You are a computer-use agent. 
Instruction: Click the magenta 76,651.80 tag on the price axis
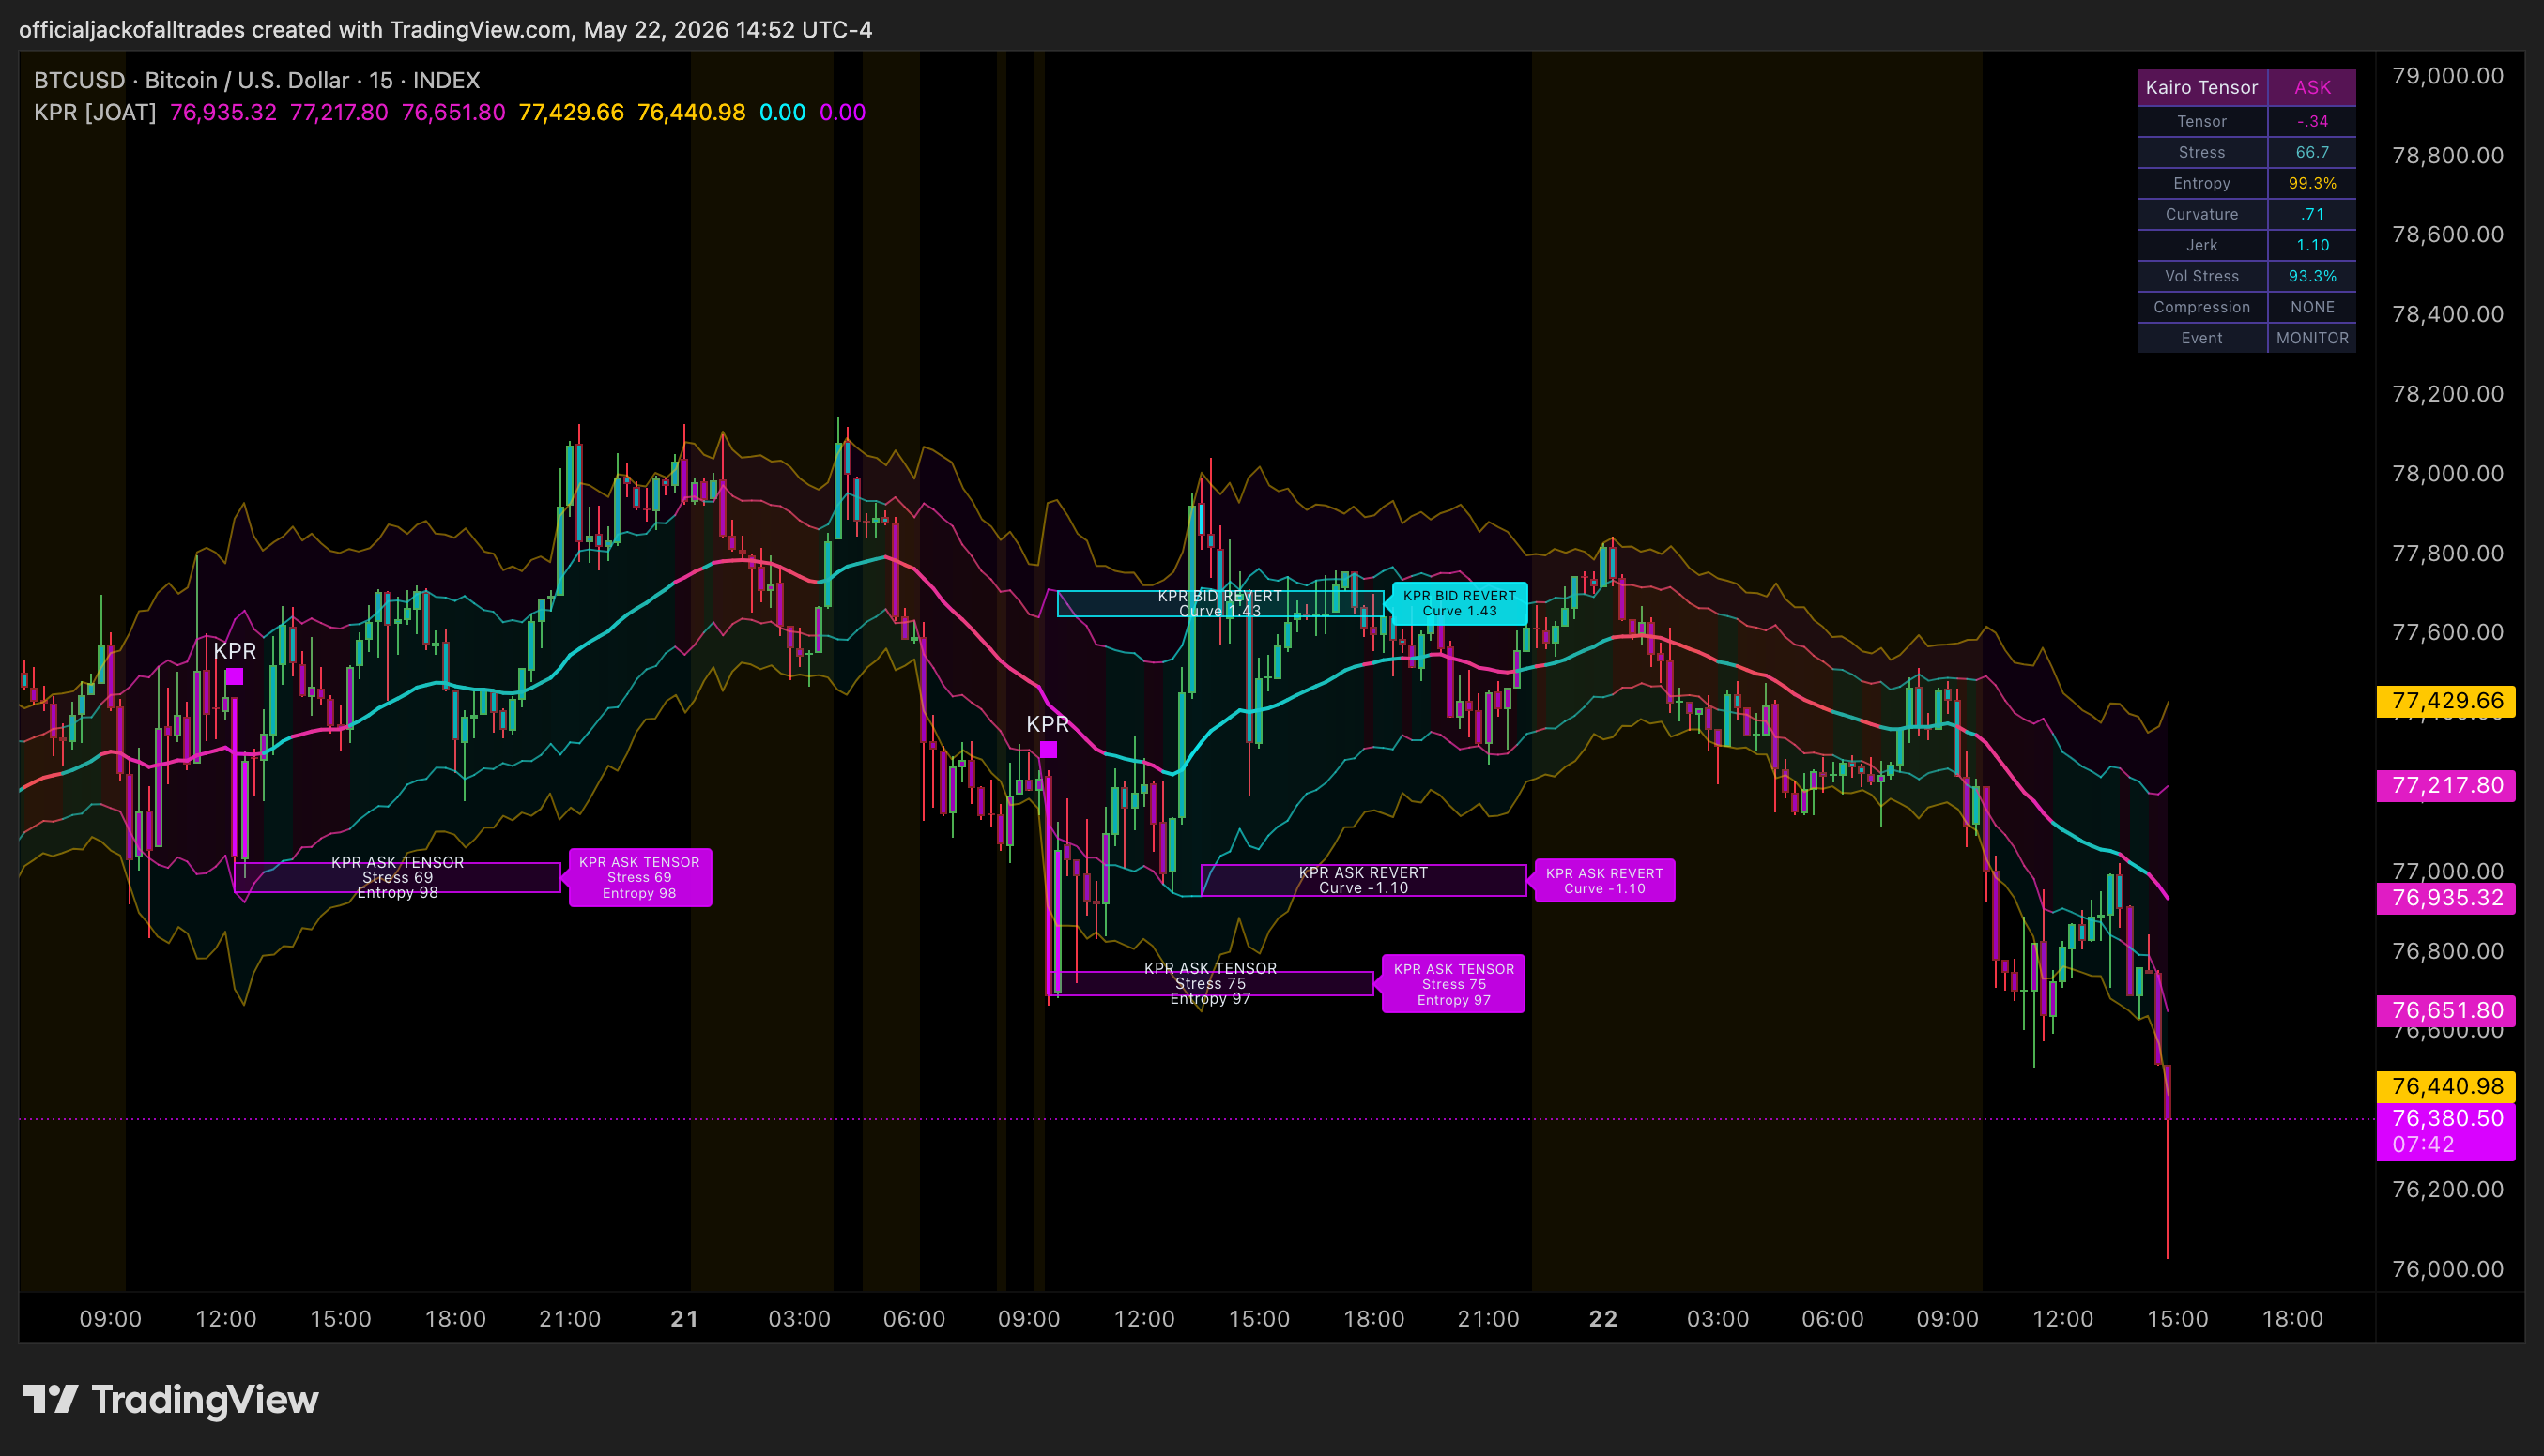point(2446,1010)
